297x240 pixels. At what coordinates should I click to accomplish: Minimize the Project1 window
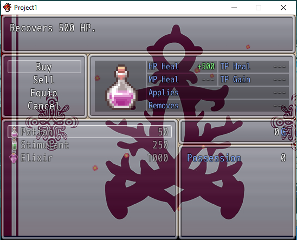point(234,8)
